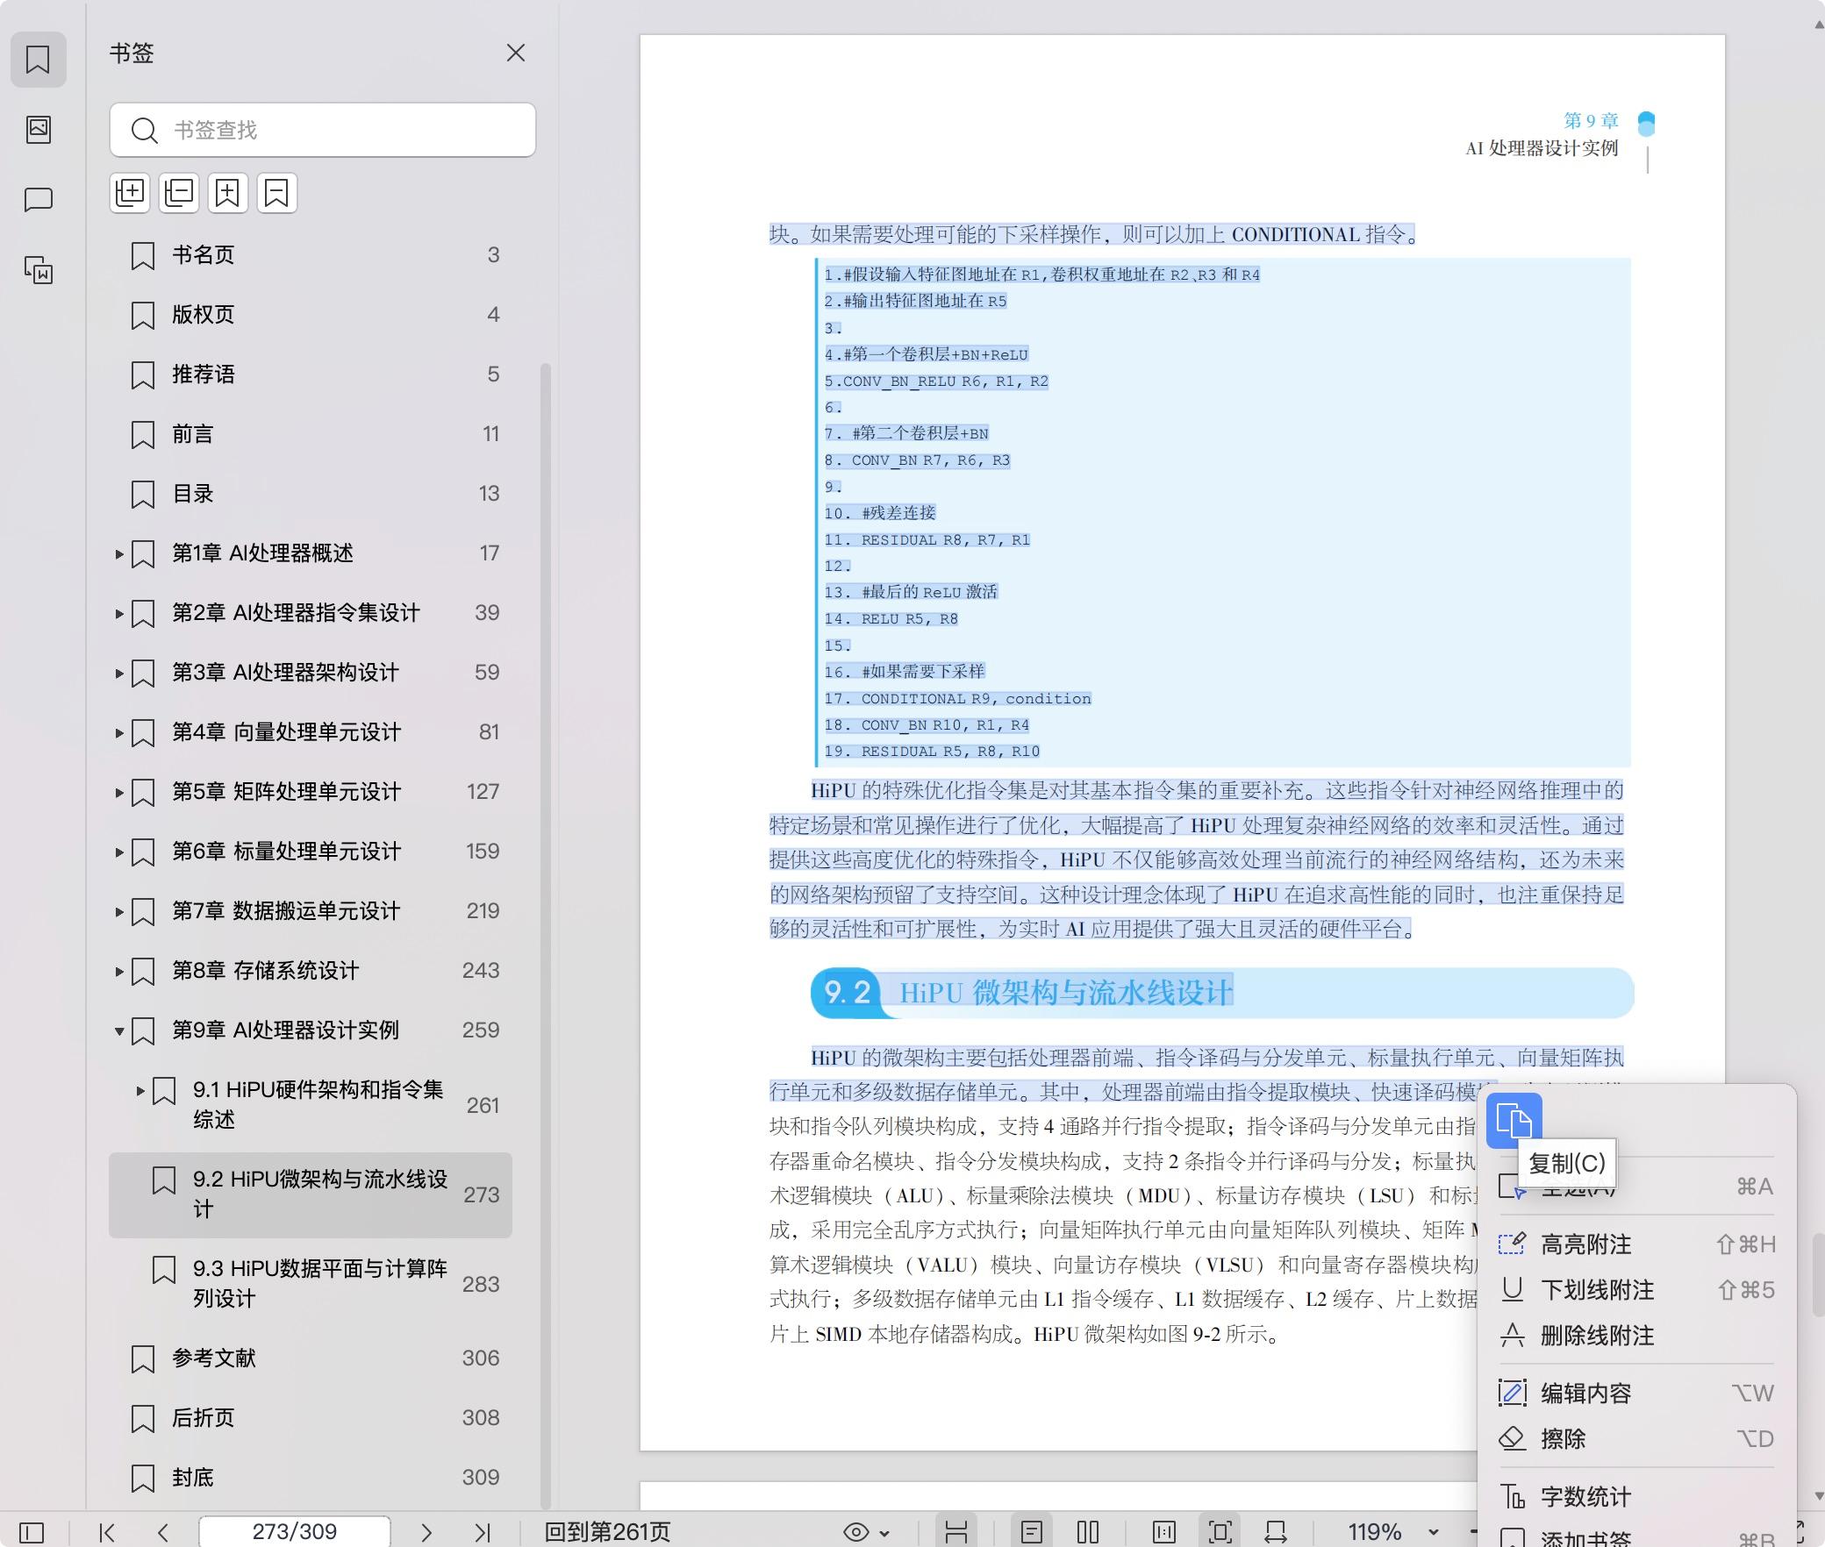The height and width of the screenshot is (1547, 1825).
Task: Toggle single page view mode
Action: tap(1032, 1532)
